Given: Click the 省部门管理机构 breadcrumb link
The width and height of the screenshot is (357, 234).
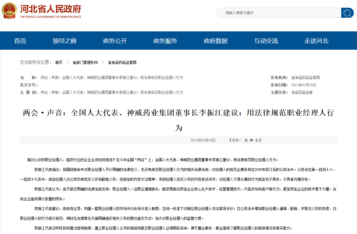Looking at the screenshot, I should [x=85, y=62].
